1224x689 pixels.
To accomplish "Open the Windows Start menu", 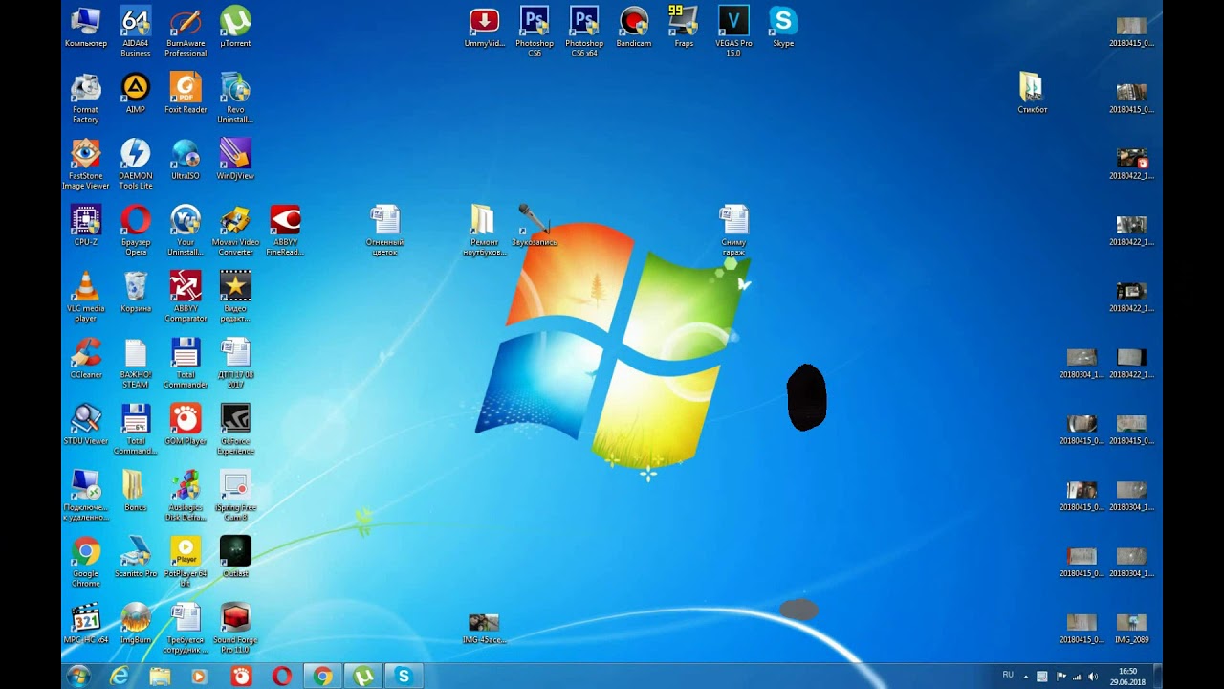I will [78, 677].
